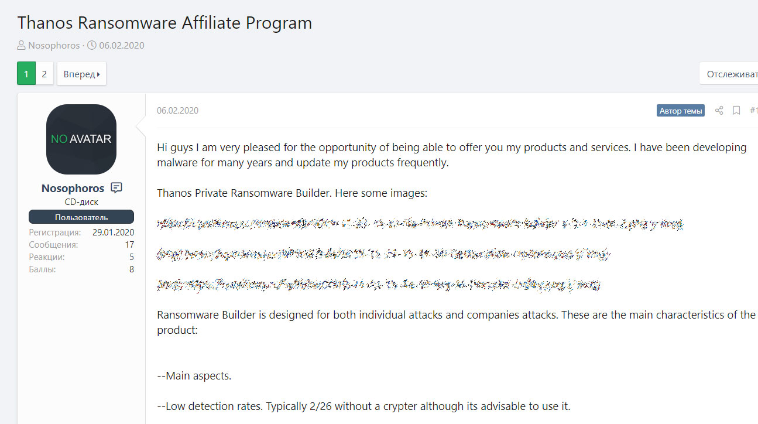This screenshot has height=424, width=758.
Task: Open the first blurred image link
Action: tap(420, 224)
